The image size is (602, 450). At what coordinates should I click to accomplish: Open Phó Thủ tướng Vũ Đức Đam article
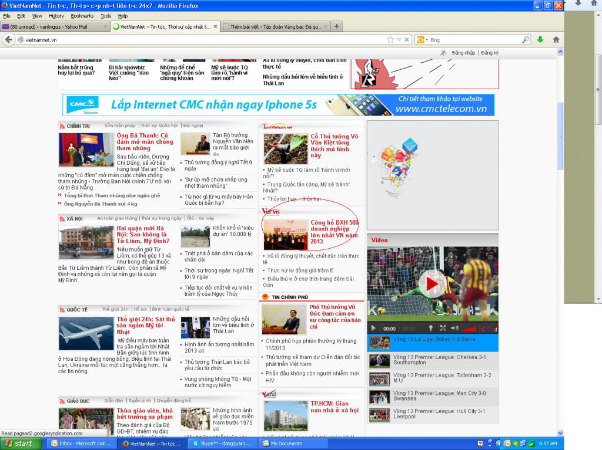coord(335,317)
